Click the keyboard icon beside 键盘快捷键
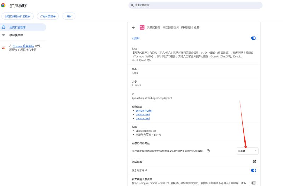283x186 pixels. tap(4, 35)
